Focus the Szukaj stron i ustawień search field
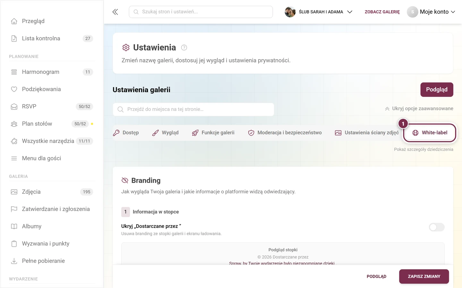Image resolution: width=462 pixels, height=288 pixels. pos(201,12)
